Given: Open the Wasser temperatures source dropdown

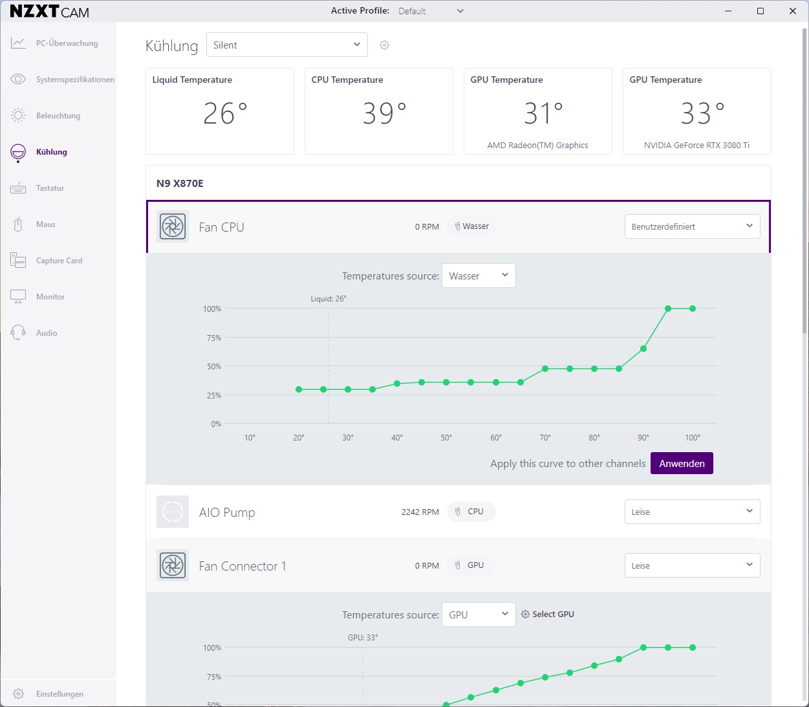Looking at the screenshot, I should pyautogui.click(x=479, y=276).
